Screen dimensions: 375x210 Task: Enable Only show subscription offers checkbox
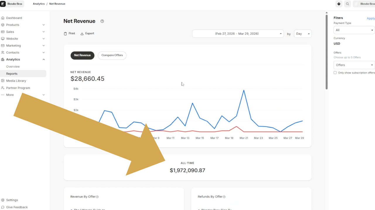click(x=335, y=73)
